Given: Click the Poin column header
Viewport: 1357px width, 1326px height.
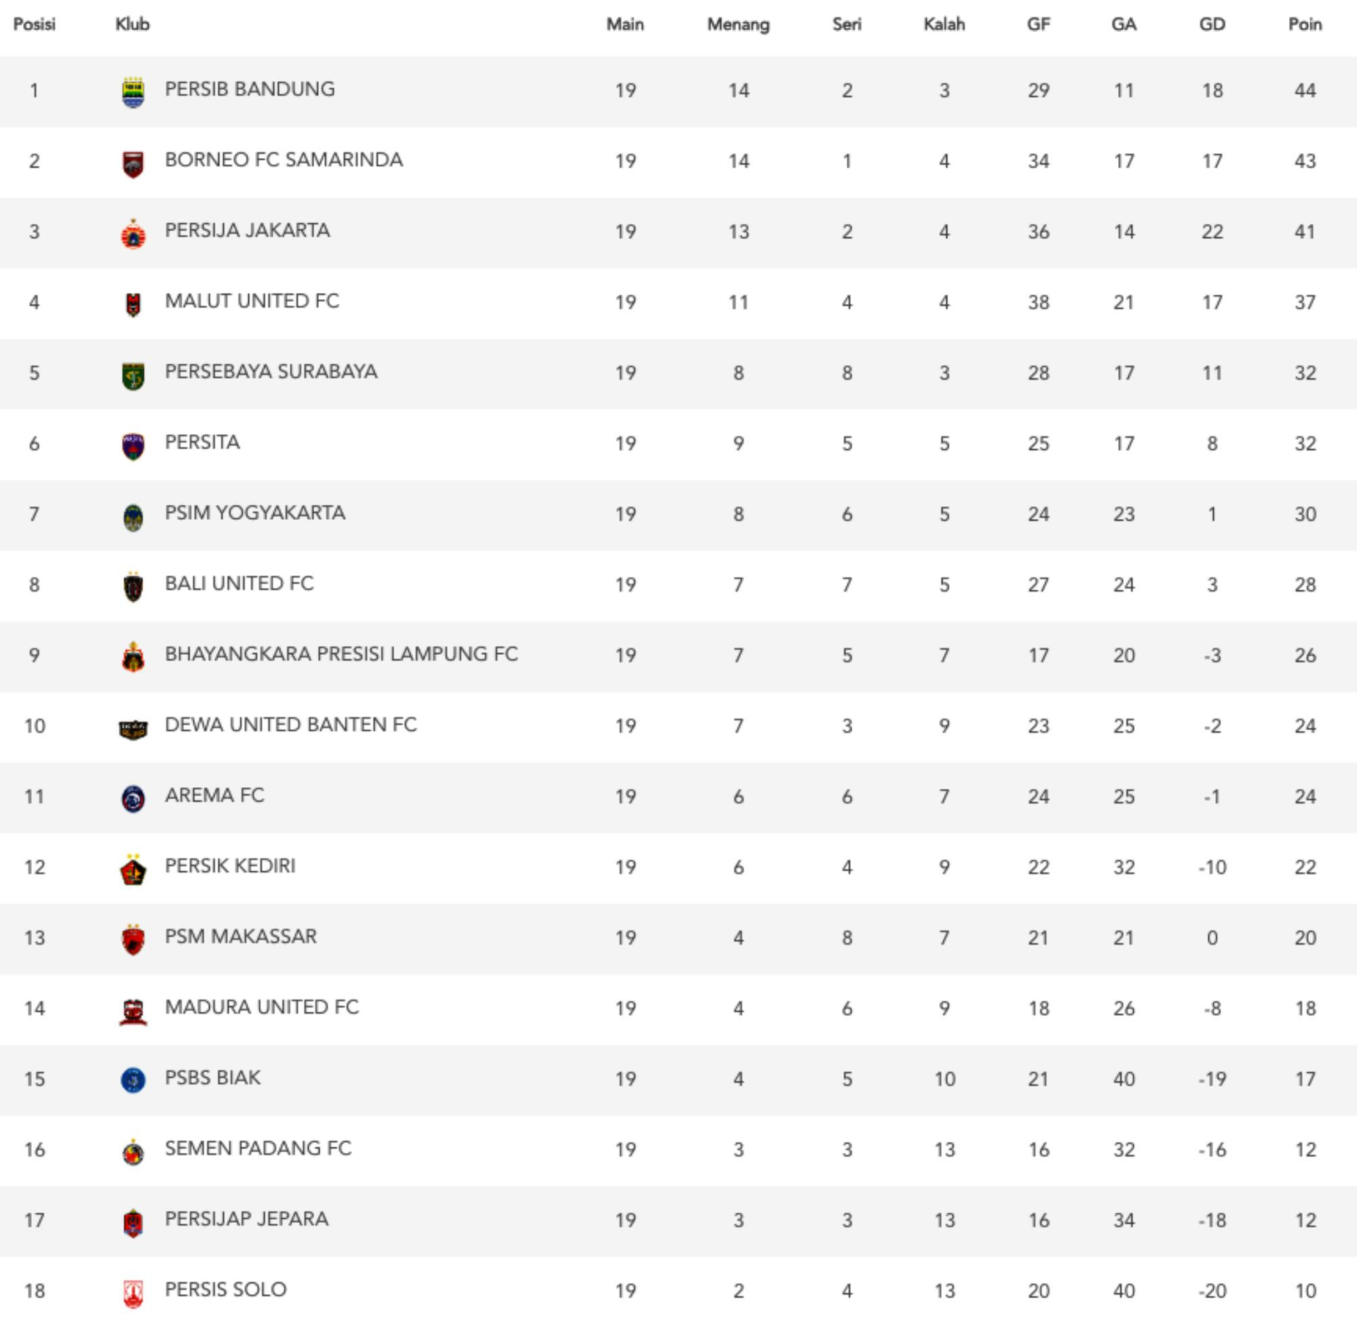Looking at the screenshot, I should 1305,24.
